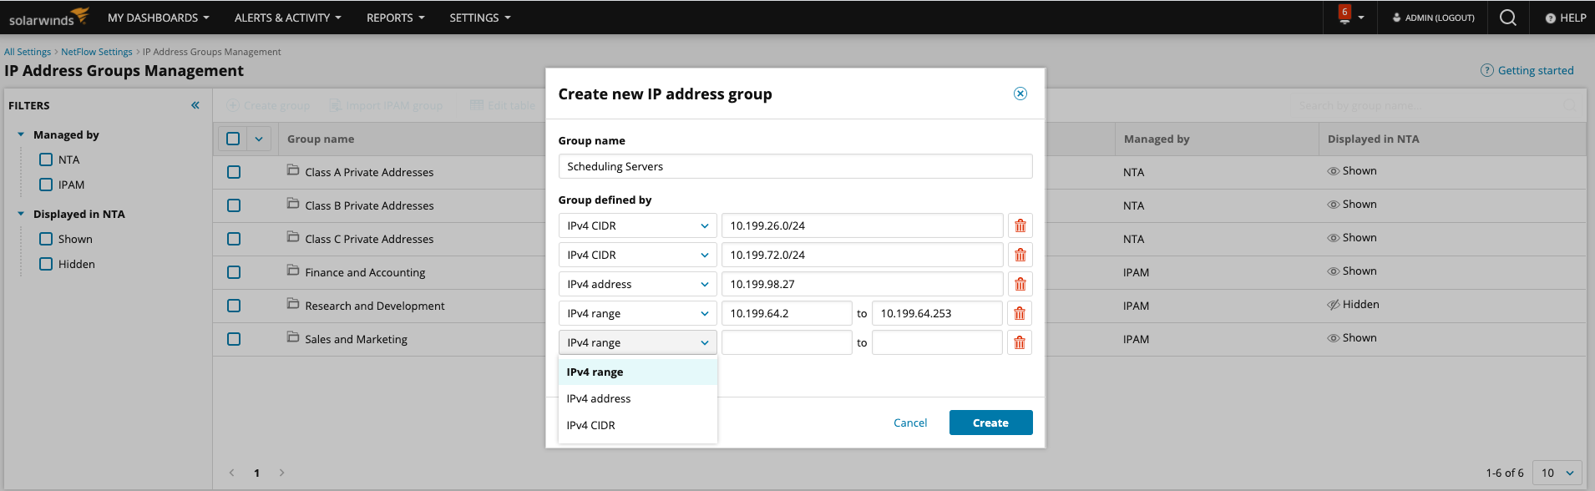Click the notifications bell with badge
This screenshot has height=491, width=1595.
[x=1344, y=17]
